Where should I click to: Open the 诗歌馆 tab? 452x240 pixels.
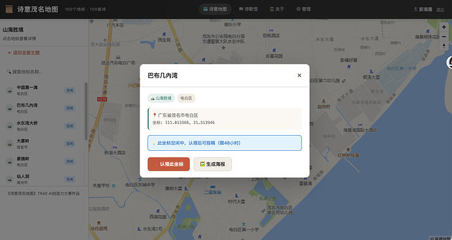(248, 9)
